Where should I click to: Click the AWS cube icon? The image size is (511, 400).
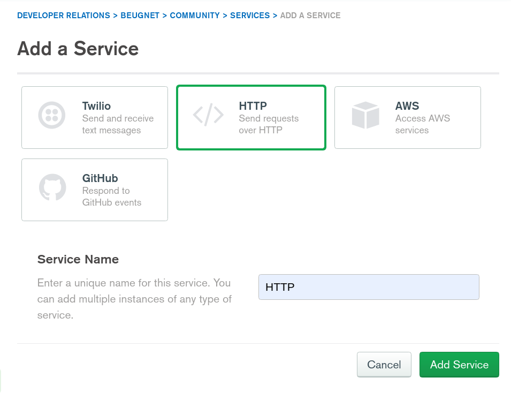tap(365, 115)
